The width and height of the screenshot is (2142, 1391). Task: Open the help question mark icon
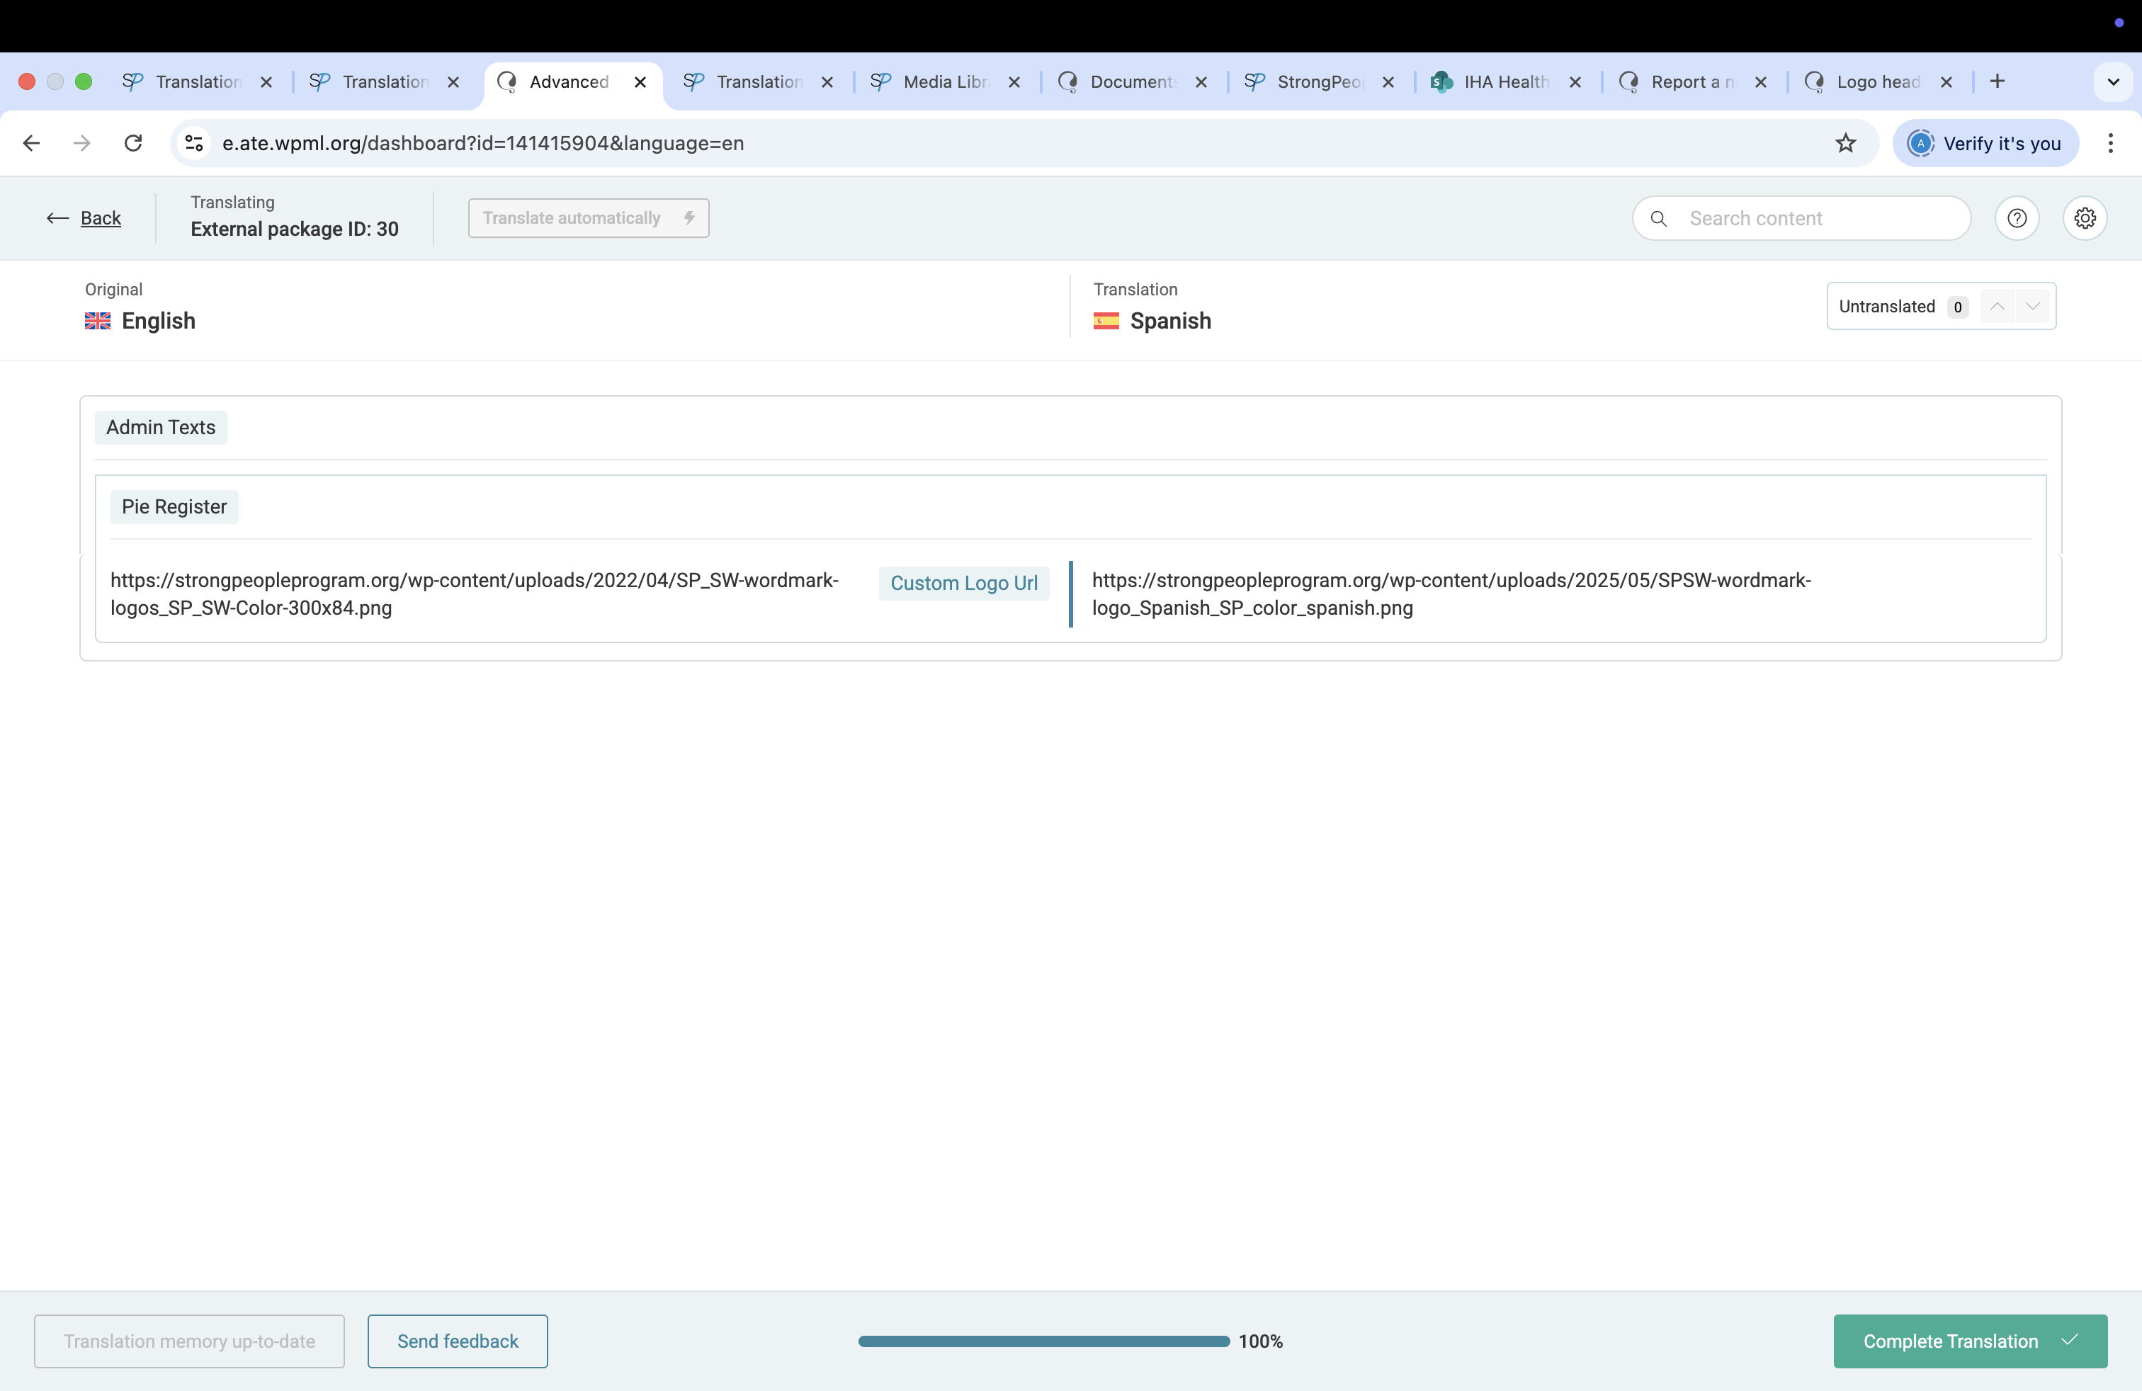[2016, 217]
